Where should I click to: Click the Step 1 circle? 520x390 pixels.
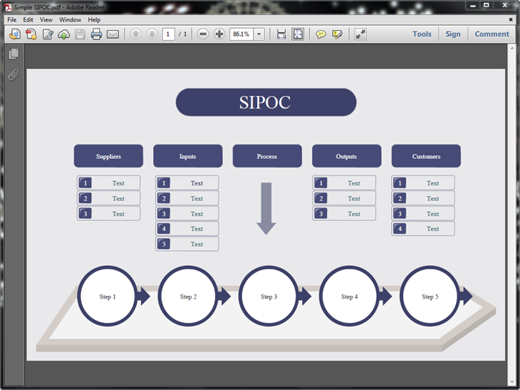108,296
